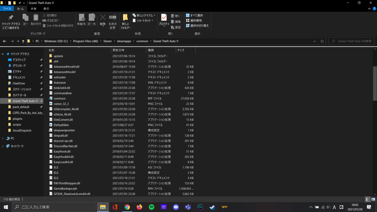Sort by Size (サイズ) column header
The width and height of the screenshot is (377, 212).
185,50
